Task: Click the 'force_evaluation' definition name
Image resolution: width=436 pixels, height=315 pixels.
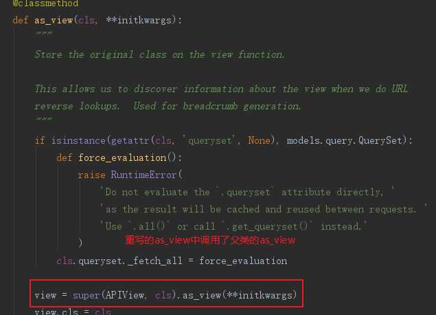Action: (x=122, y=157)
